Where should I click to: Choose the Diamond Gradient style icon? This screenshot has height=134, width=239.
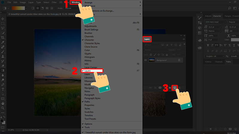[52, 8]
